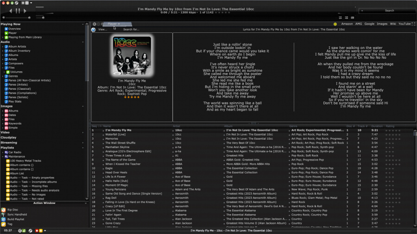Open the search options dropdown arrow
This screenshot has width=417, height=234.
tap(362, 11)
